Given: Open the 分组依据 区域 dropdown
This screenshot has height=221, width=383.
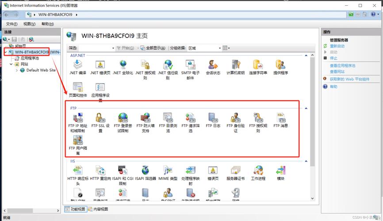Looking at the screenshot, I should (x=203, y=48).
